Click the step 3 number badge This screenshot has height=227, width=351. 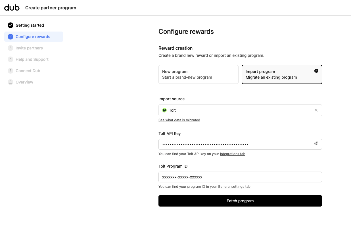click(11, 48)
